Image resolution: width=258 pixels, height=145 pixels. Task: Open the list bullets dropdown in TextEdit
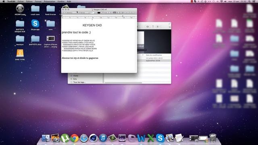coord(133,12)
